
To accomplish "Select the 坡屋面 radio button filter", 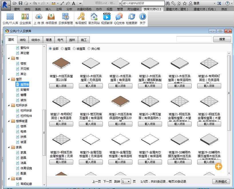I will [x=75, y=49].
